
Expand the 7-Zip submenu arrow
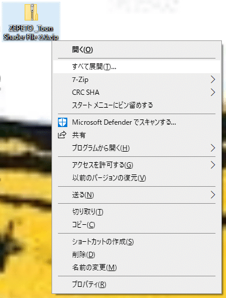(213, 80)
